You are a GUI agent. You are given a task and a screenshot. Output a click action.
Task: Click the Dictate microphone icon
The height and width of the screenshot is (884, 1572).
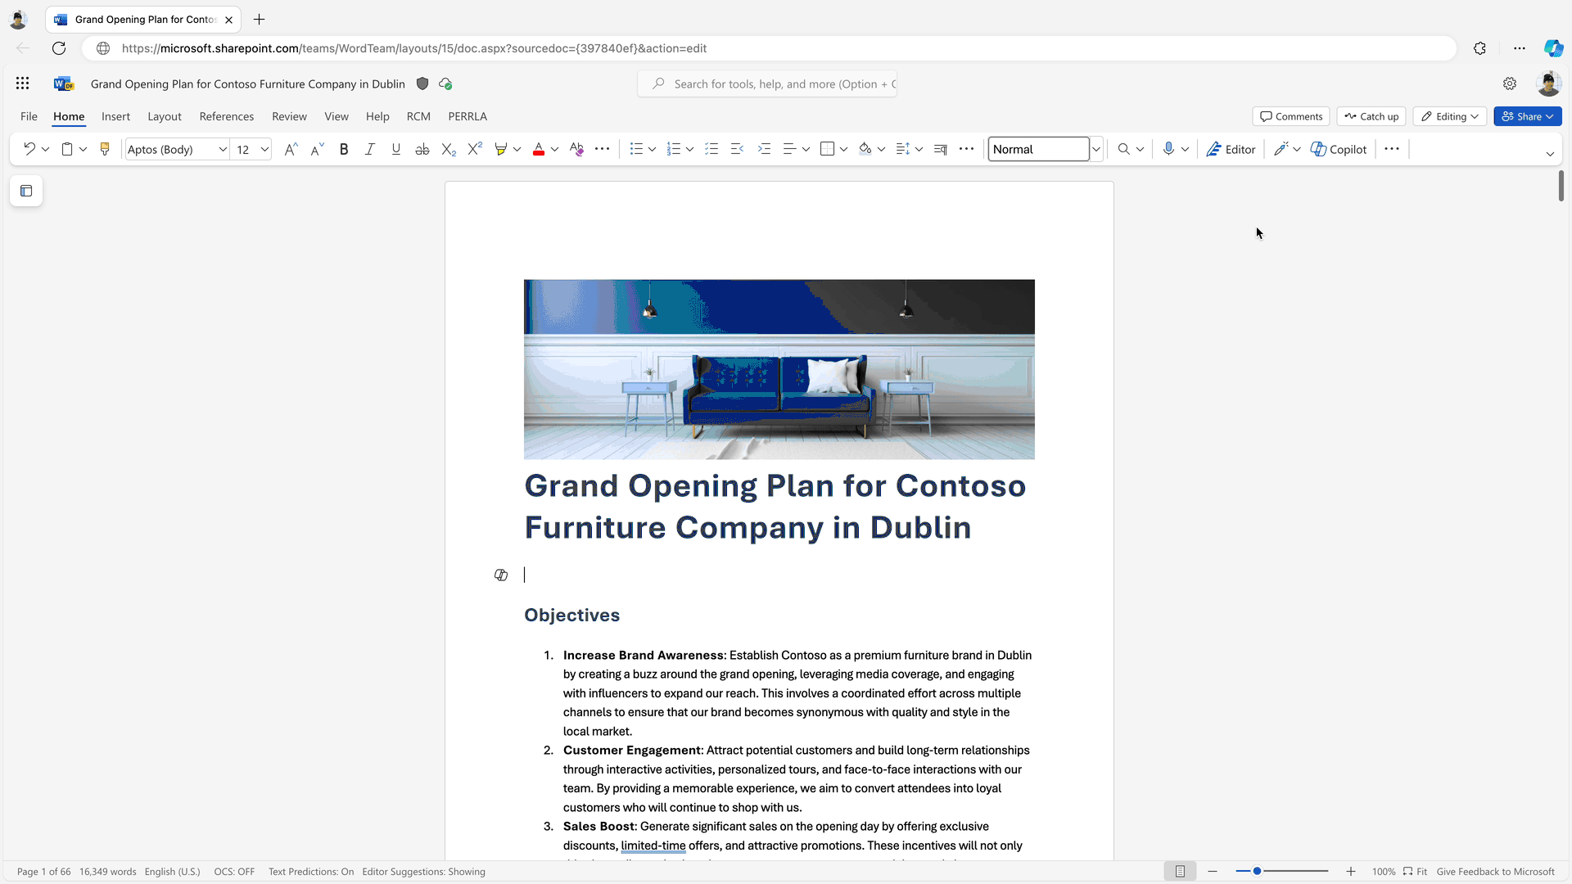pos(1168,149)
